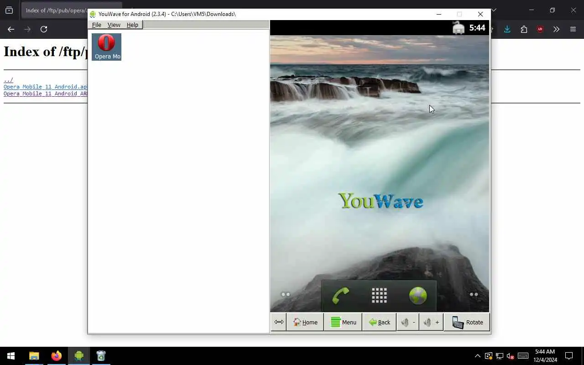584x365 pixels.
Task: Click the muted volume tray icon
Action: pos(511,356)
